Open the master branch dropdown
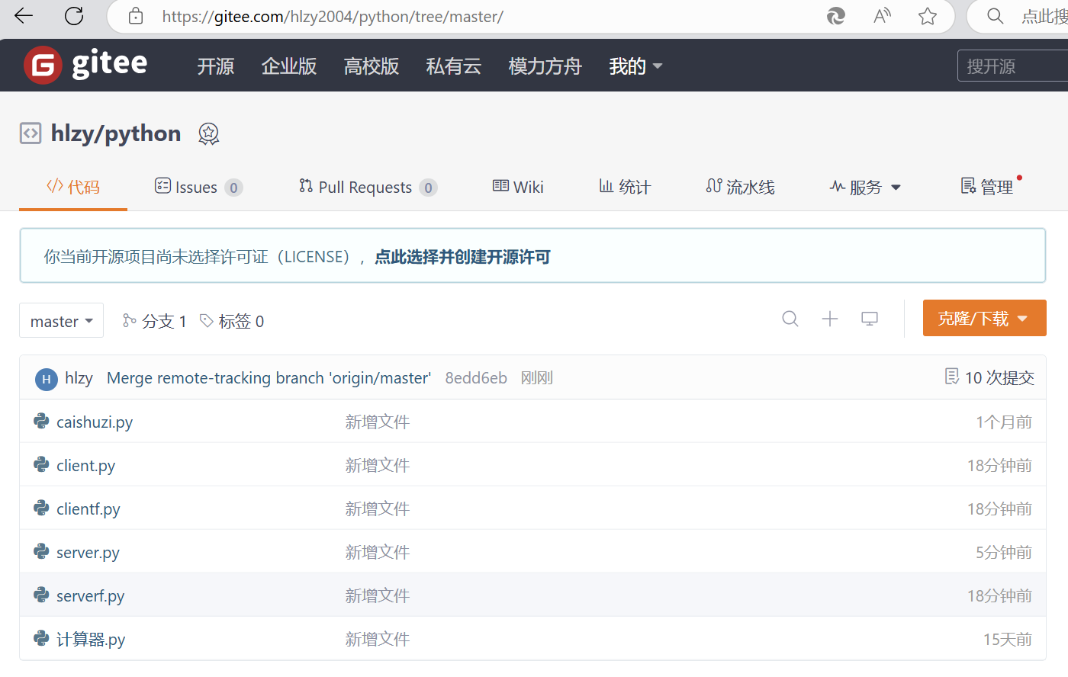The width and height of the screenshot is (1068, 677). tap(61, 321)
